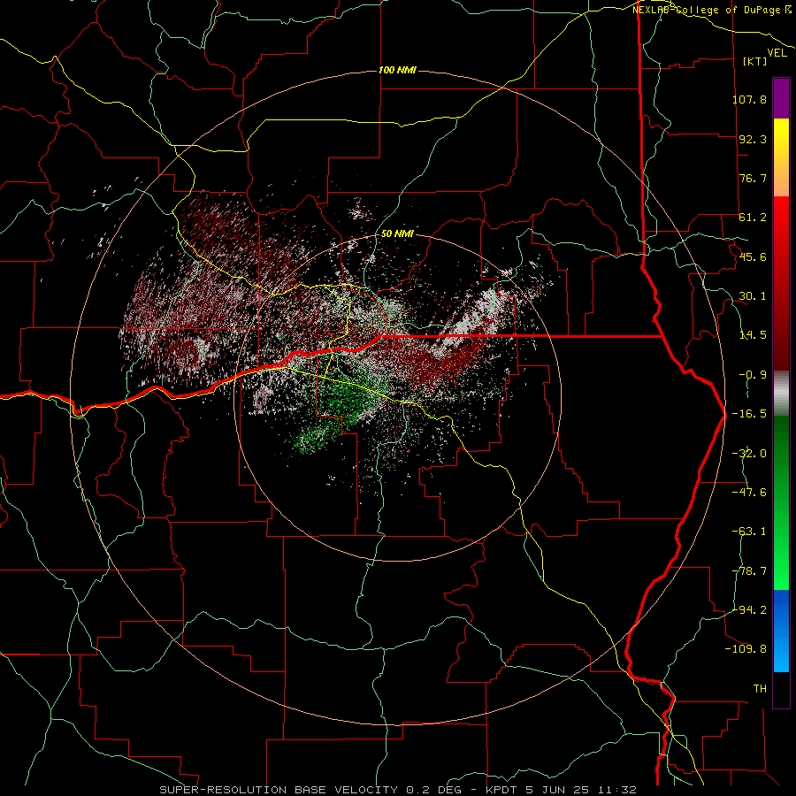Click the NEXLAB-College of DuPage credit text
The width and height of the screenshot is (796, 796).
pos(712,10)
